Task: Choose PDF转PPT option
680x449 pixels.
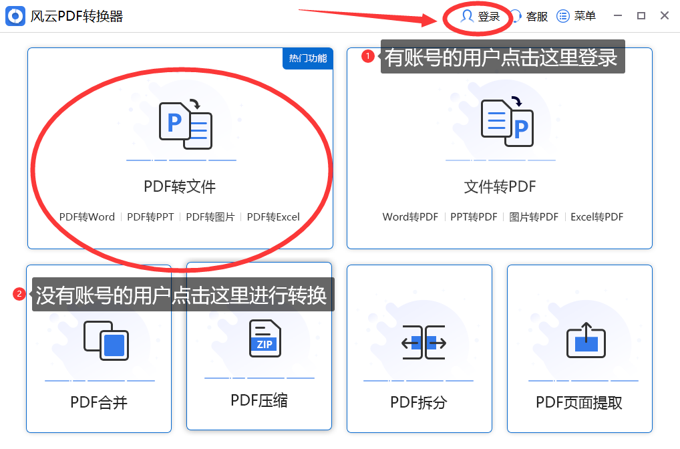Action: click(x=150, y=217)
